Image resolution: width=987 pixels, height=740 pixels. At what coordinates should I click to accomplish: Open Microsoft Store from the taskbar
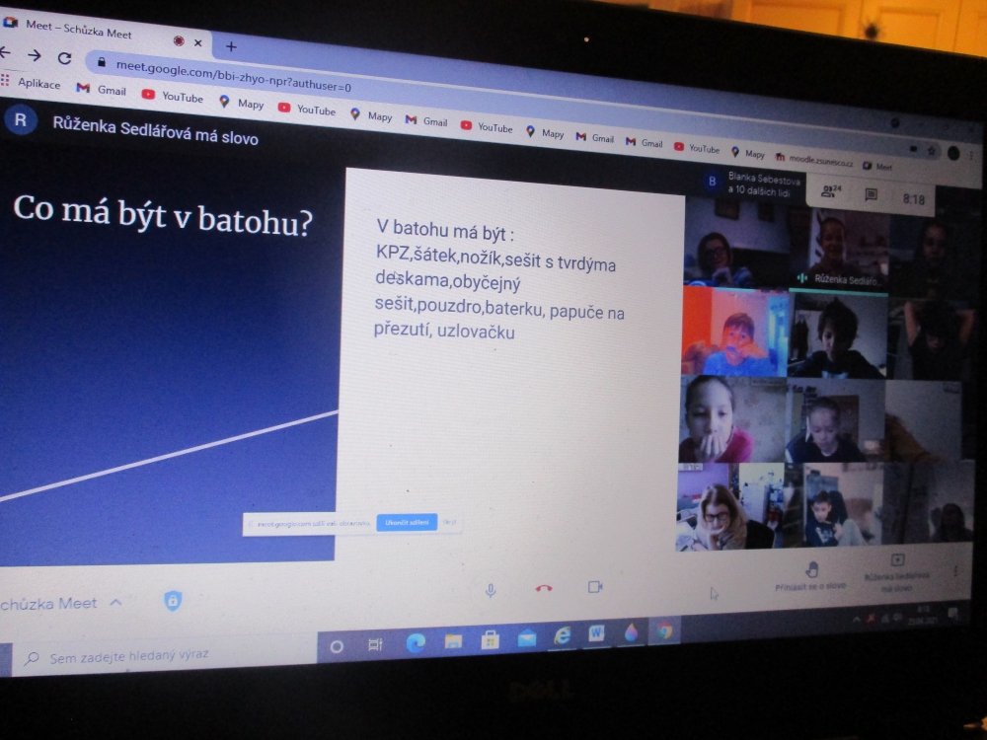click(490, 640)
